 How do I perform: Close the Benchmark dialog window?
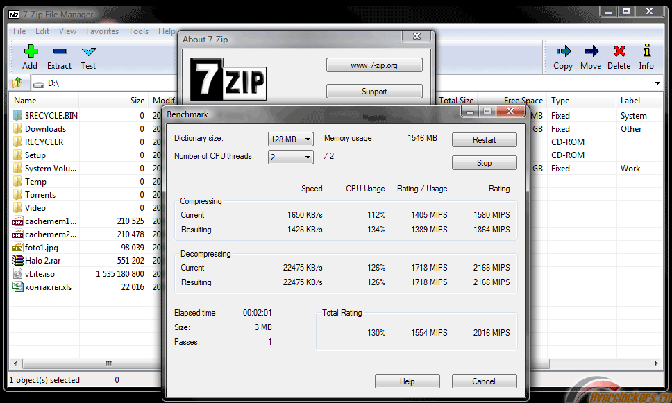coord(510,112)
